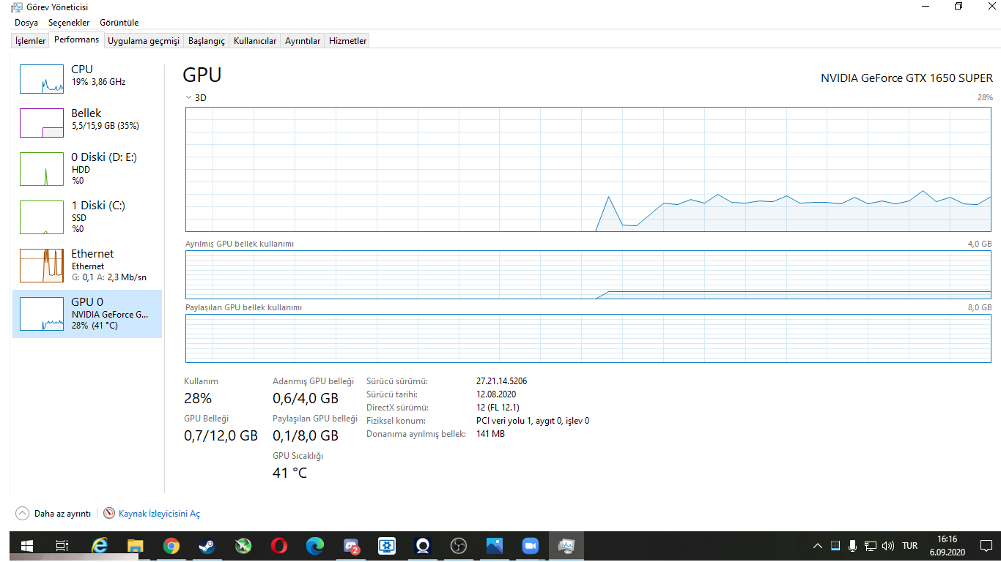Click the 0,6/4,0 GB dedicated memory value
The height and width of the screenshot is (562, 1001).
pos(306,398)
